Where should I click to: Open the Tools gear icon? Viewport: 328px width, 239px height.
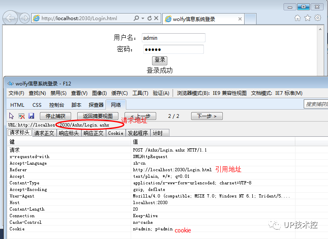(x=318, y=18)
